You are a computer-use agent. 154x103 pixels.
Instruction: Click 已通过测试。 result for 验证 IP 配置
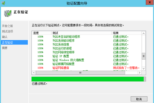point(121,56)
